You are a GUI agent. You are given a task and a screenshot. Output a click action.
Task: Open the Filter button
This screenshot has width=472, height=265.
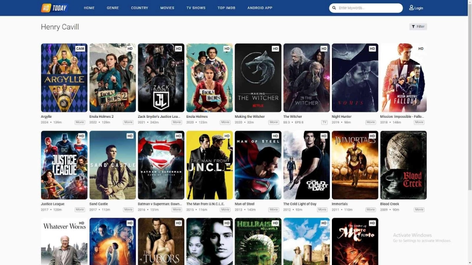point(418,26)
